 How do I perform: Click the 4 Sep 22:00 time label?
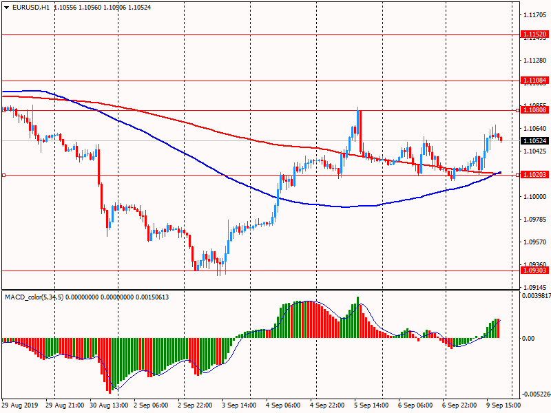click(x=327, y=405)
